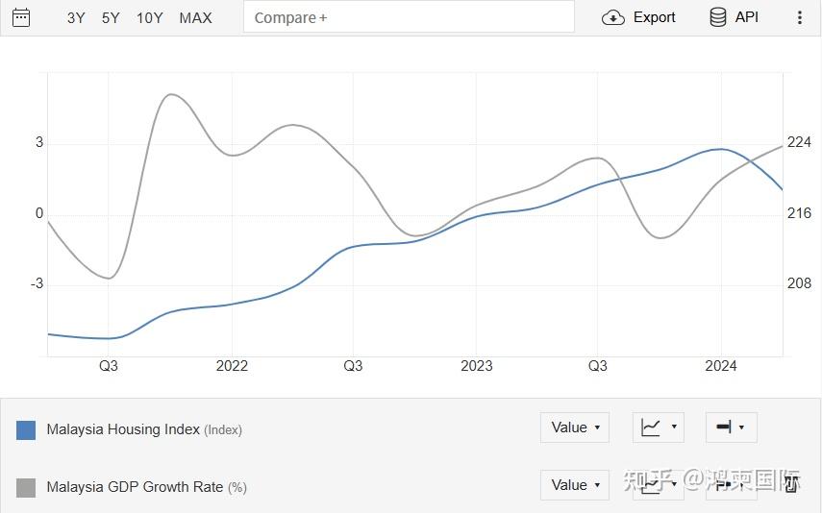Open the calendar date picker
This screenshot has height=513, width=822.
[21, 17]
